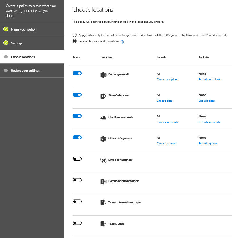Click the Exchange email icon
Viewport: 232px width, 238px height.
pyautogui.click(x=103, y=75)
